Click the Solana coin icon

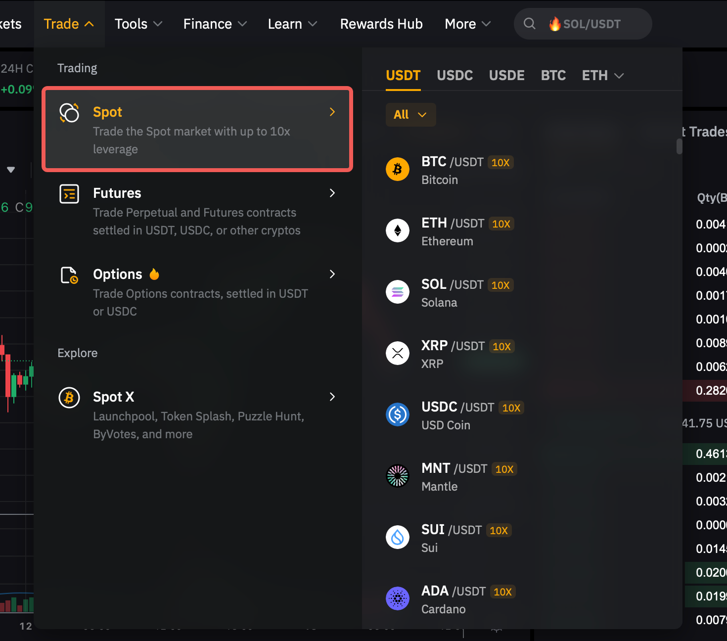(x=397, y=292)
